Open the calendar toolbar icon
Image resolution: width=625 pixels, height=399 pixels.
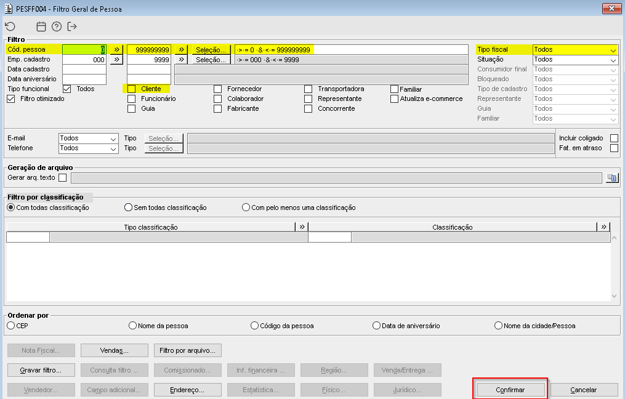point(41,26)
